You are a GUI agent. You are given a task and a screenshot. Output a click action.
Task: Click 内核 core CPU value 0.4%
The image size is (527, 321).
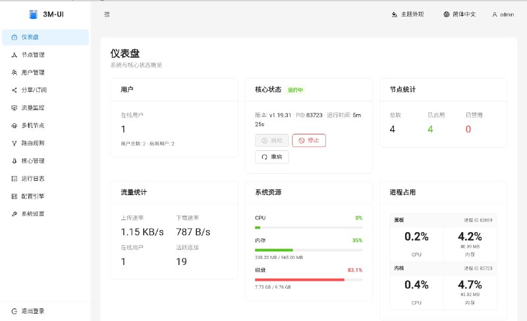click(x=416, y=285)
